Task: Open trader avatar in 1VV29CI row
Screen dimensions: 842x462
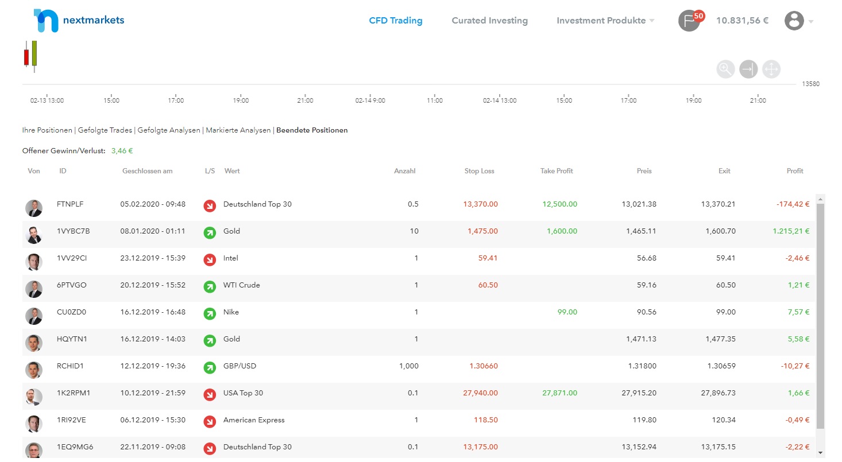Action: coord(34,262)
